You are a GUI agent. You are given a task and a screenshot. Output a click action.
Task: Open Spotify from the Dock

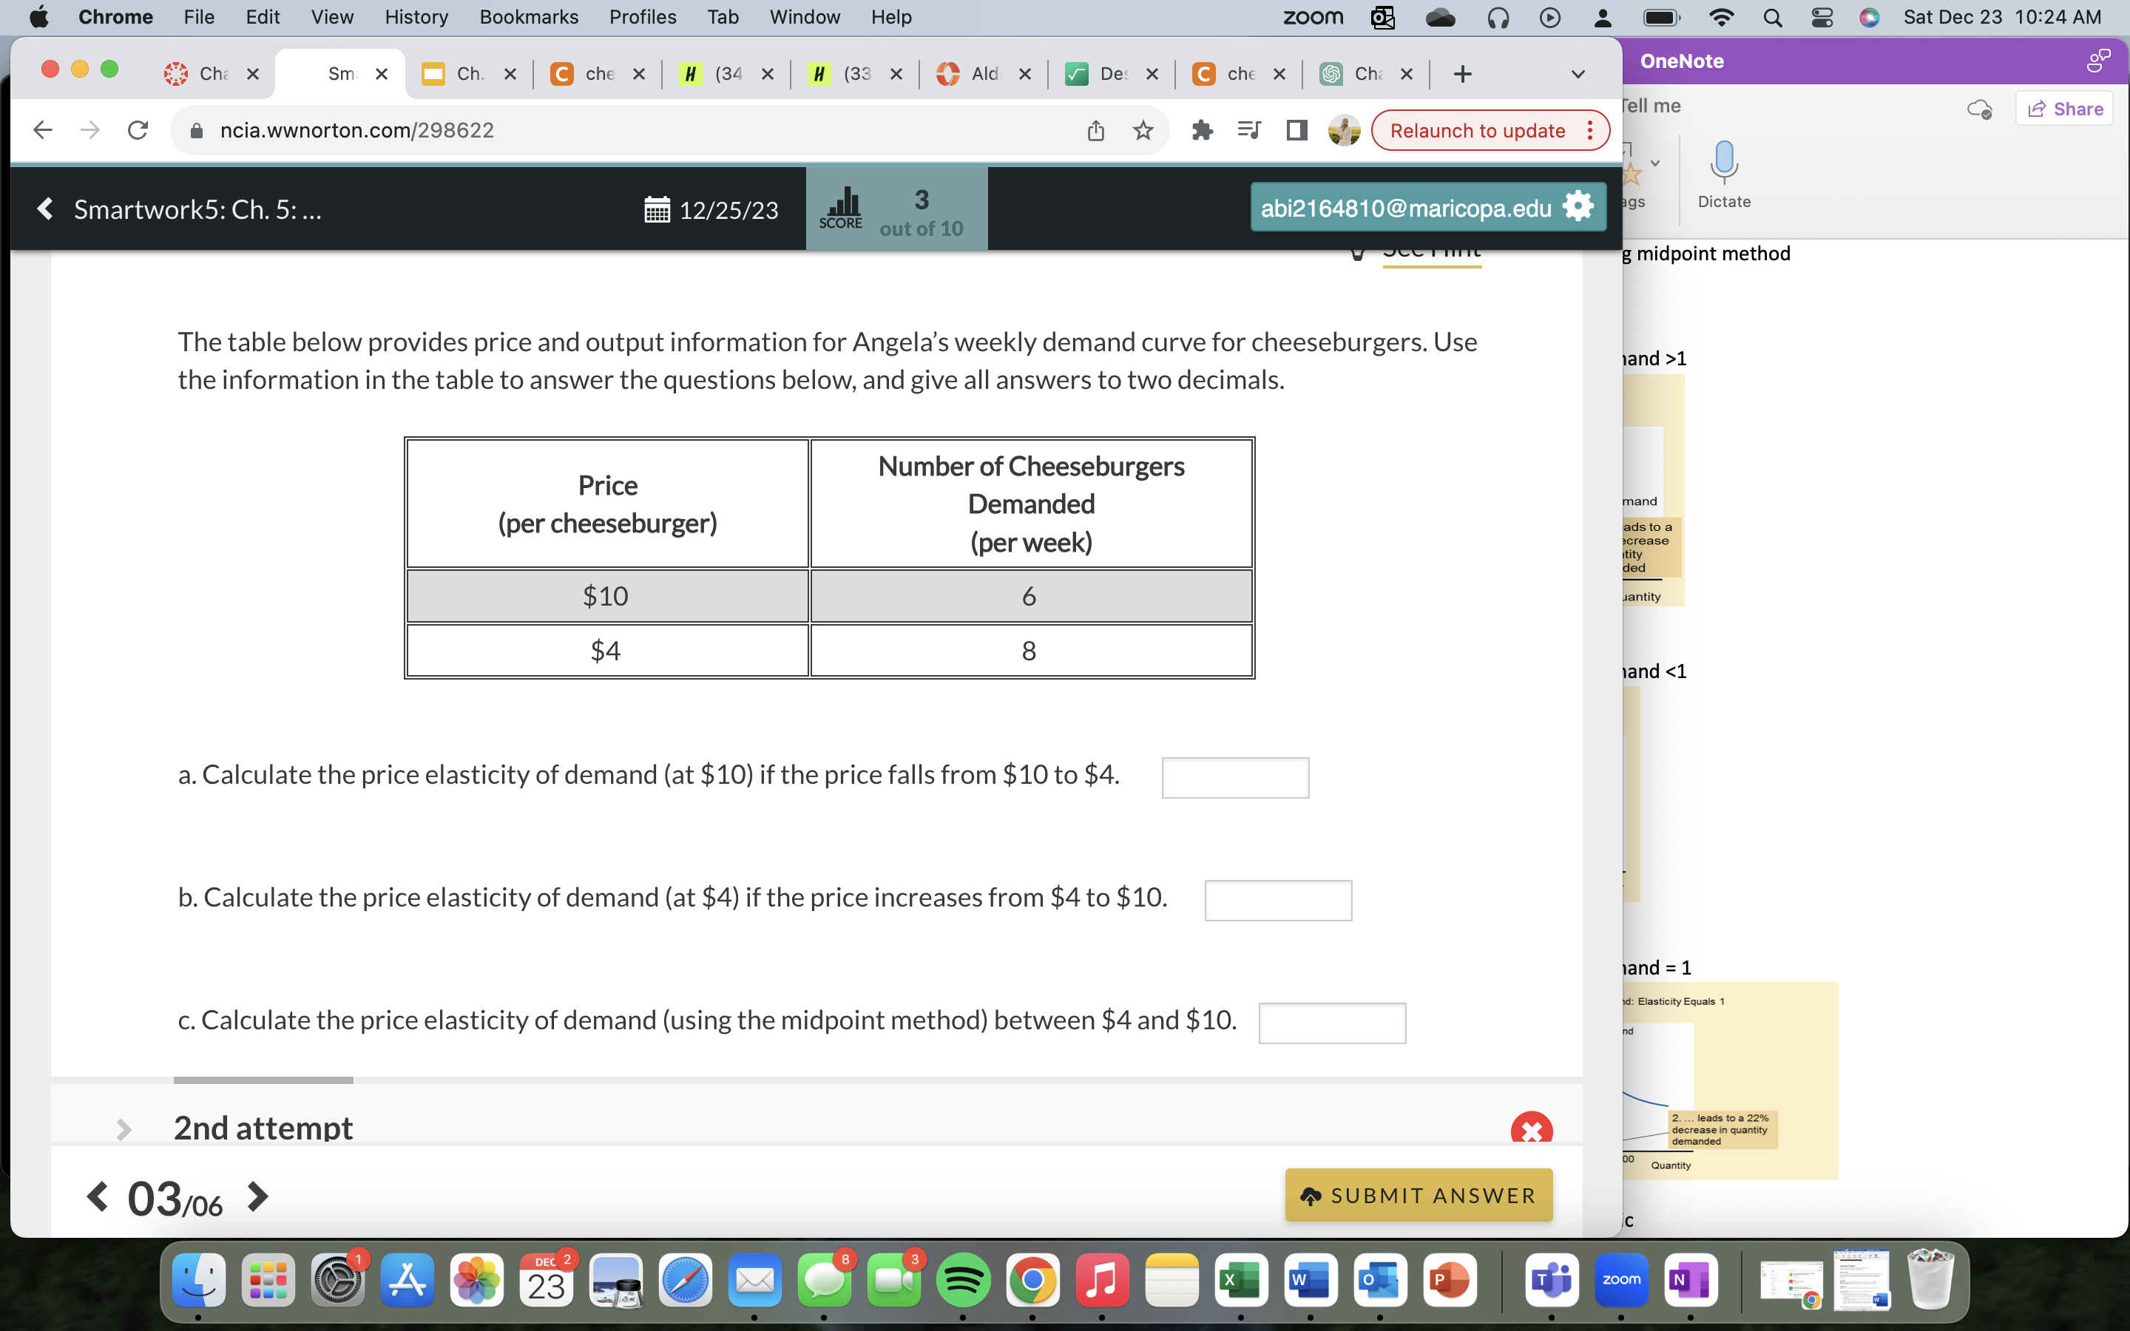(x=964, y=1281)
